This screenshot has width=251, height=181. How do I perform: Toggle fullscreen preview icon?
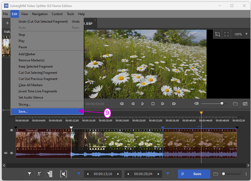click(226, 34)
